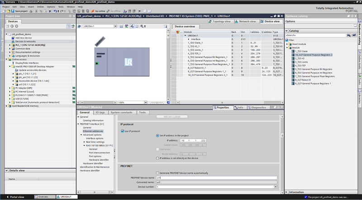Screen dimensions: 362x200
Task: Select 8_O2T Robot IO_1 row in overview
Action: [228, 68]
